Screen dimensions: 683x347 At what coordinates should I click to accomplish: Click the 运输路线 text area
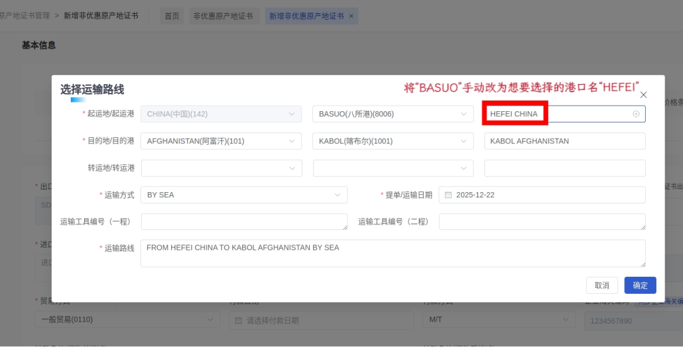pos(392,253)
